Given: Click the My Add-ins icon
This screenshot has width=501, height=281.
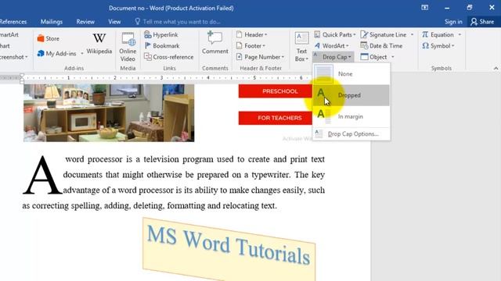Looking at the screenshot, I should tap(41, 54).
